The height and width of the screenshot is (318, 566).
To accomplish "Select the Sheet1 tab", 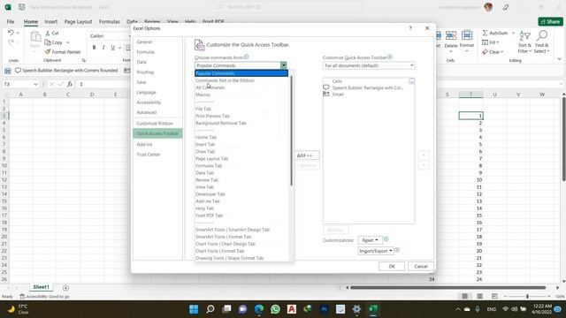I will pos(42,287).
